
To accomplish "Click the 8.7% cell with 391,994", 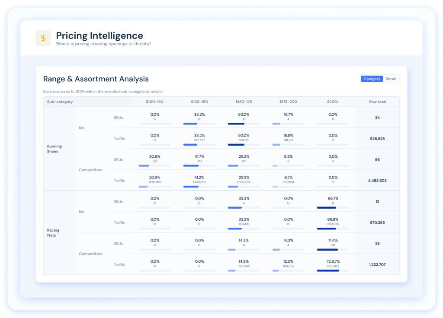I will [289, 180].
